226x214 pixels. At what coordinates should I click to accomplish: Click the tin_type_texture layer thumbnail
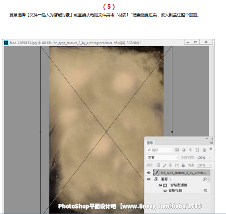click(156, 173)
